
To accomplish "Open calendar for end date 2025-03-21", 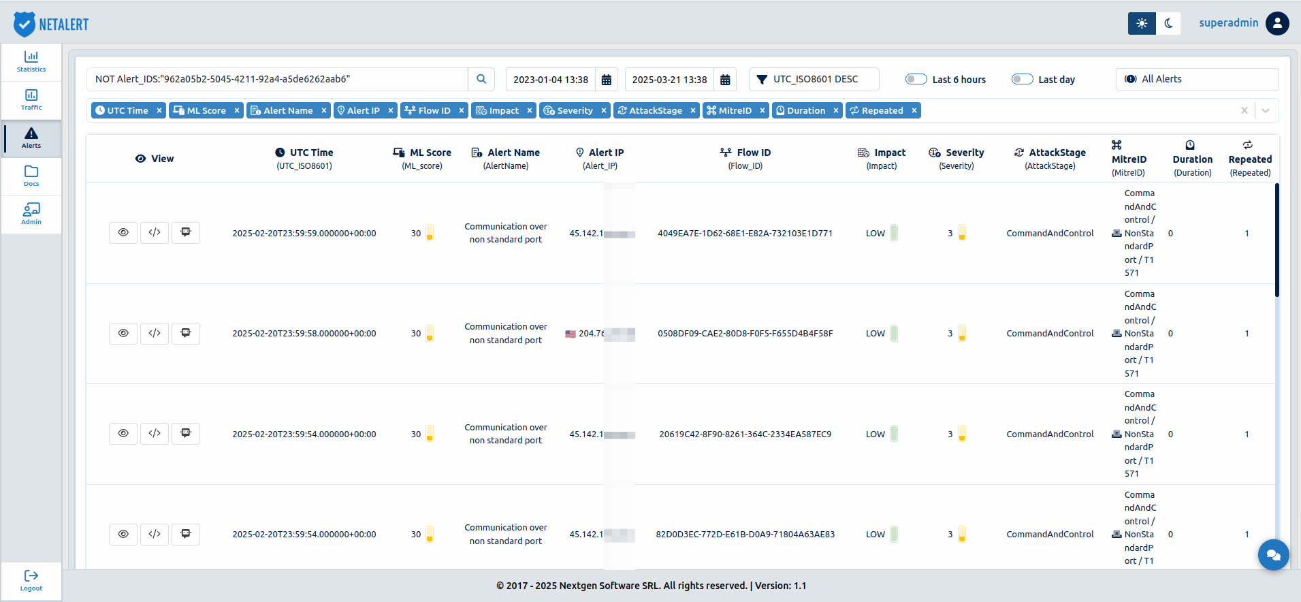I will (x=726, y=80).
